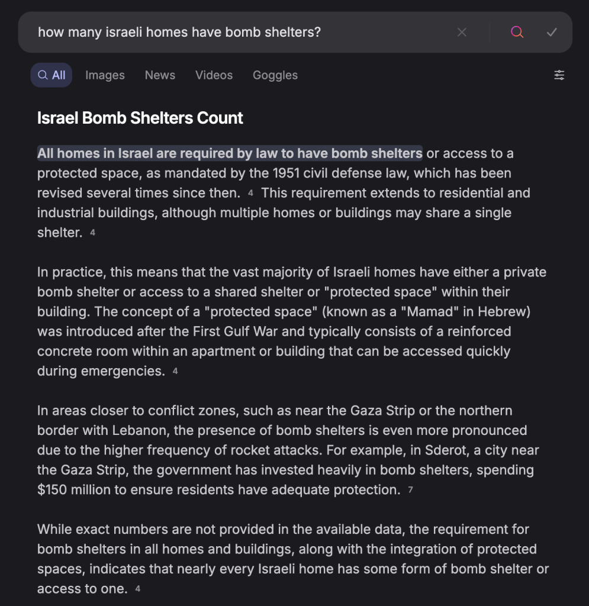
Task: Open citation 4 after 'access to one'
Action: 137,589
